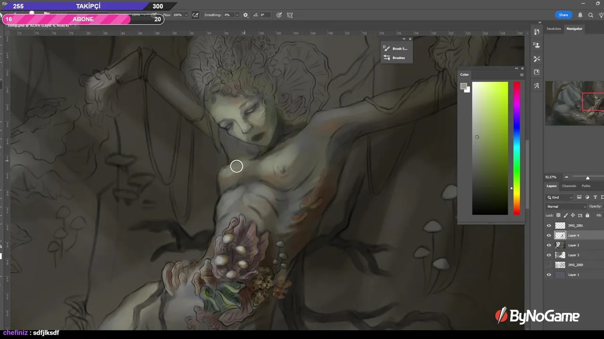The image size is (604, 339).
Task: Zoom out using Navigator mountain icon
Action: point(567,178)
